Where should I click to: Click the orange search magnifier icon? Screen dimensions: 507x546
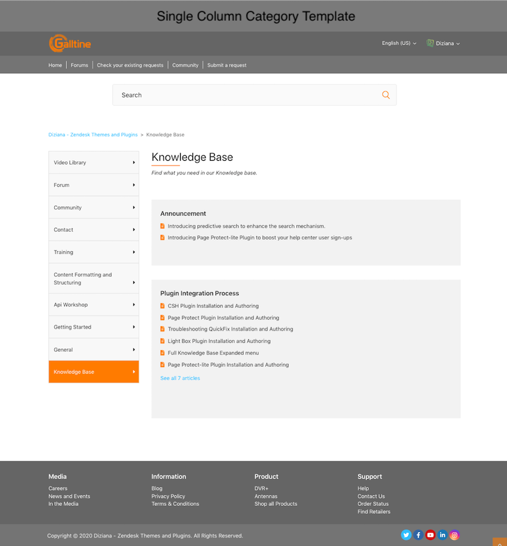click(385, 95)
